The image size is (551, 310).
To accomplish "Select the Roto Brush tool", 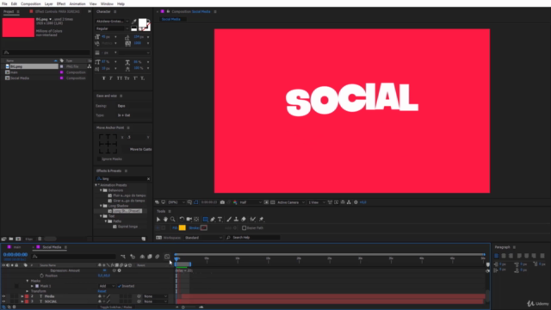I will (x=252, y=220).
